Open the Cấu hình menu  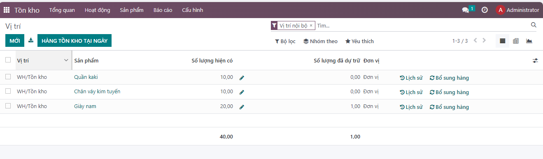point(193,10)
